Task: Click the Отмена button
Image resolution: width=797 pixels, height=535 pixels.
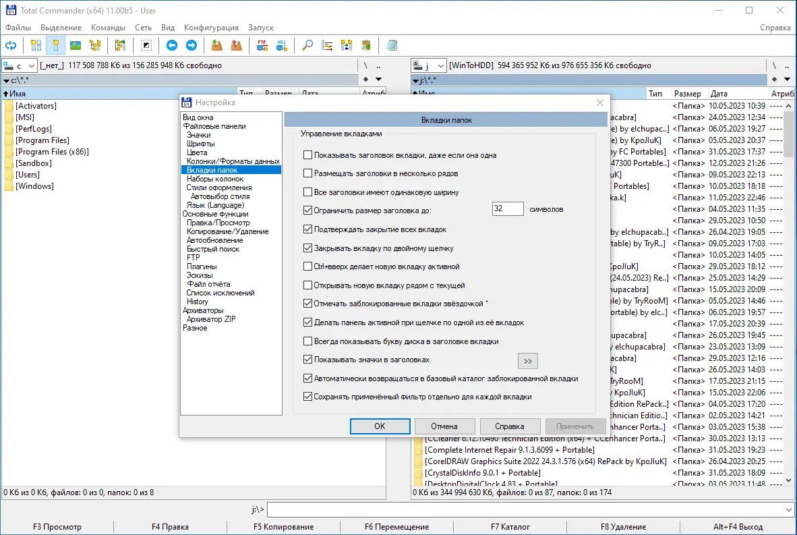Action: 444,426
